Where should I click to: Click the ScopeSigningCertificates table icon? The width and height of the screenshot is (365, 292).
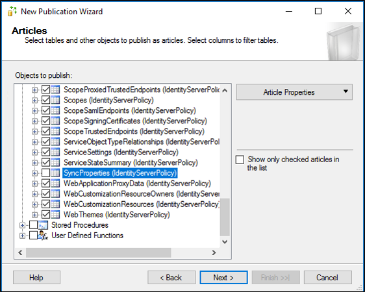click(x=55, y=121)
